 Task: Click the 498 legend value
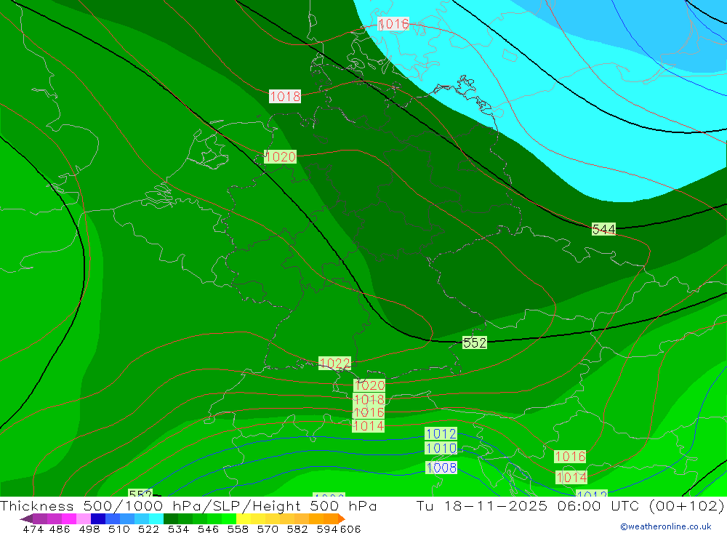(x=89, y=529)
